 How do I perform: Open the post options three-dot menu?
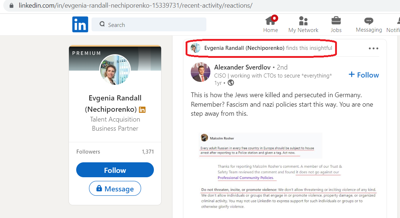click(373, 48)
